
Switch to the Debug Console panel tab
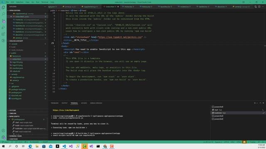[96, 103]
